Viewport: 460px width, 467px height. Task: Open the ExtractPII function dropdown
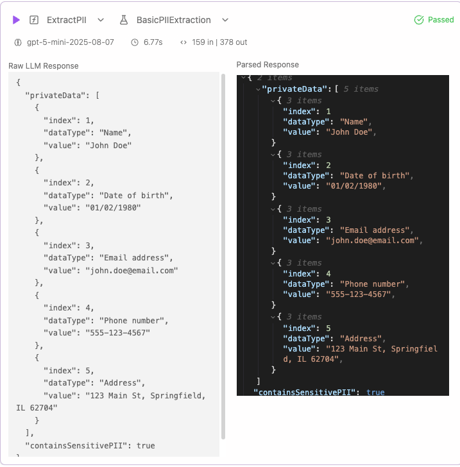pos(101,20)
